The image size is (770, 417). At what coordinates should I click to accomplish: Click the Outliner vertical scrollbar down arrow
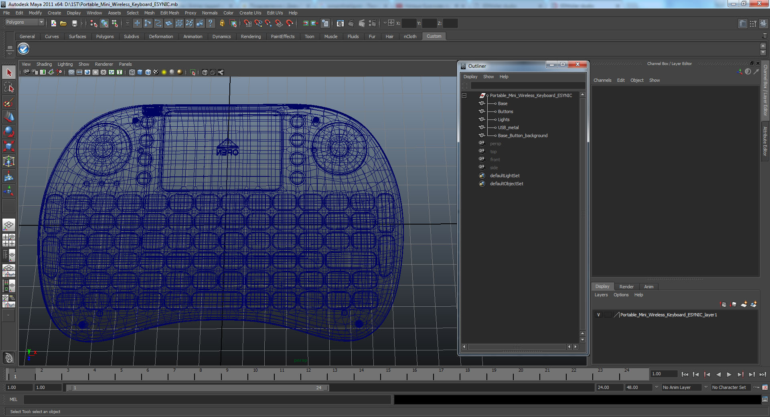582,340
